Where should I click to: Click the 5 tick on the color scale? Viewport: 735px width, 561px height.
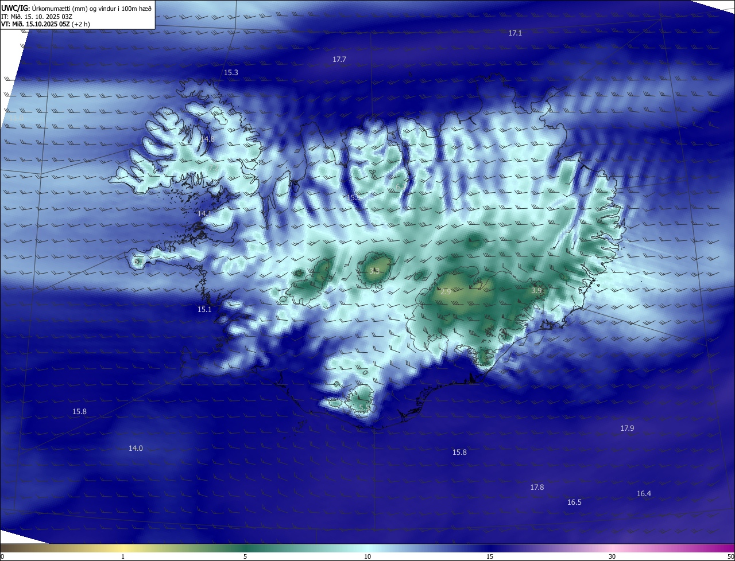245,557
